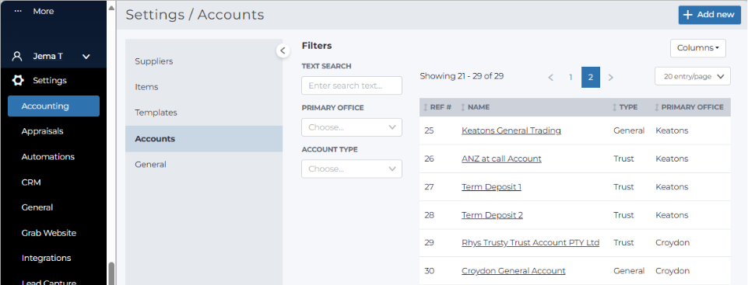
Task: Open CRM settings in sidebar
Action: pos(31,182)
